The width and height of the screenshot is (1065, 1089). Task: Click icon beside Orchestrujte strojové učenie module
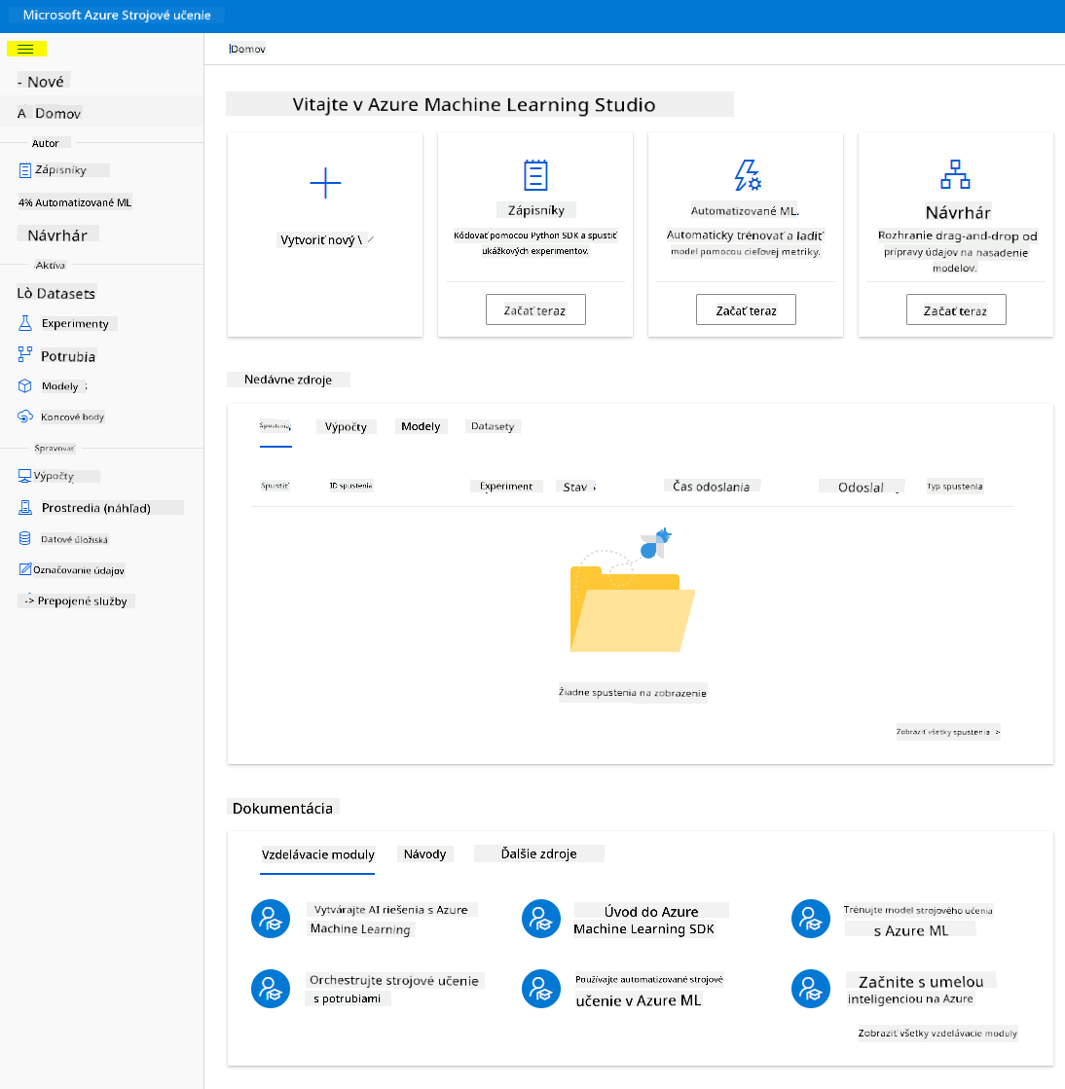(x=271, y=989)
